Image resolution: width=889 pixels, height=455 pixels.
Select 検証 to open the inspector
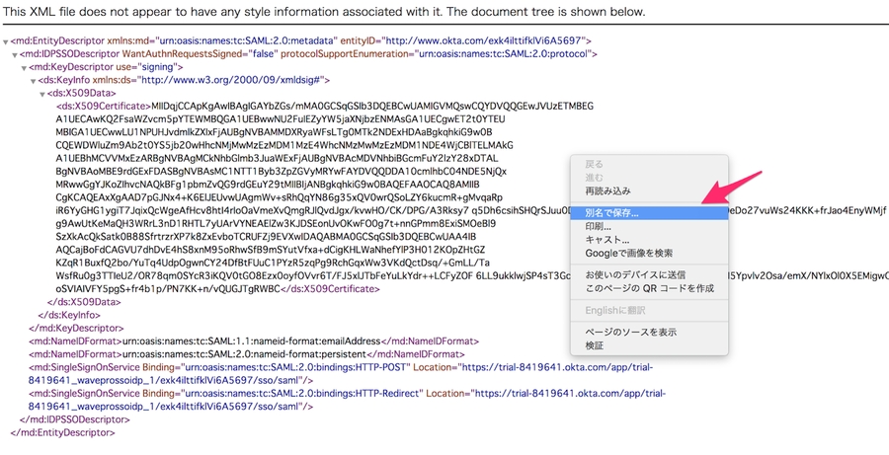click(x=595, y=345)
